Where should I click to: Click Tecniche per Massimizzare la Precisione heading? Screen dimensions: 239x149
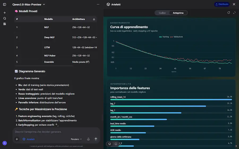[41, 109]
